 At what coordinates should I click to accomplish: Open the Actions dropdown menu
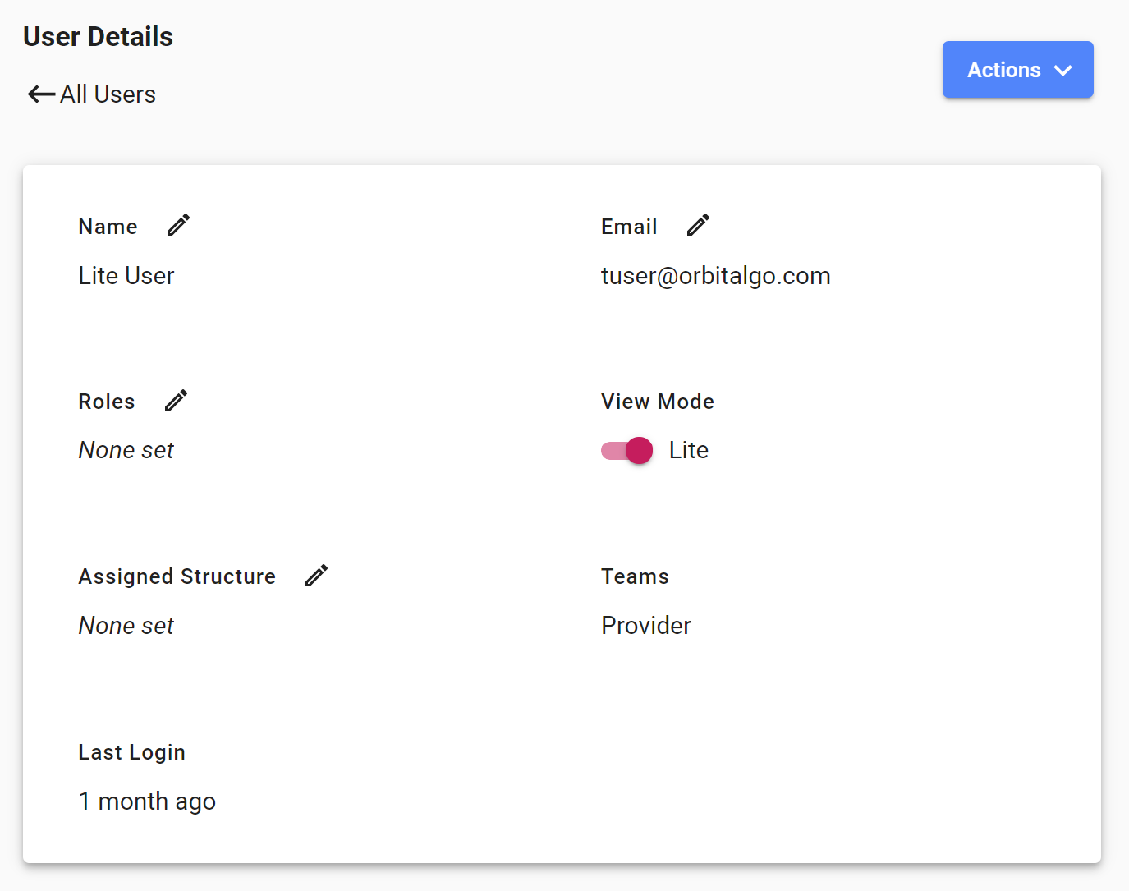tap(1017, 70)
